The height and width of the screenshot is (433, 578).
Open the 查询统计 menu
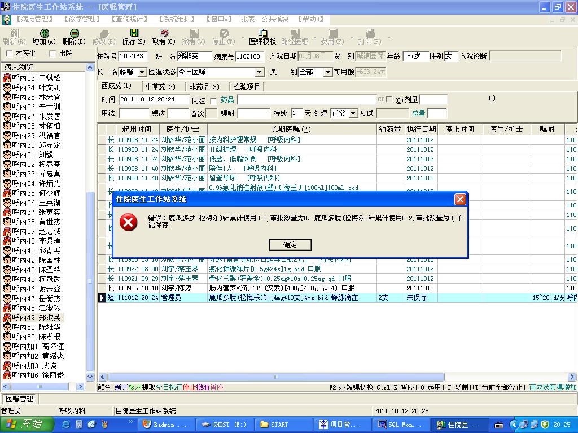pos(130,19)
